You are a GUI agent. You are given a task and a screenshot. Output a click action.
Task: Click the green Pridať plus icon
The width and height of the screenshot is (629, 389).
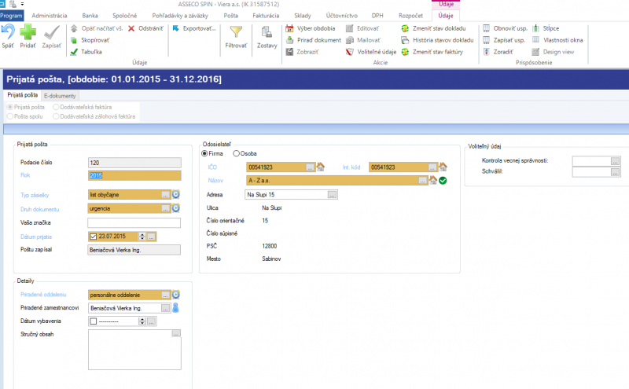(28, 32)
